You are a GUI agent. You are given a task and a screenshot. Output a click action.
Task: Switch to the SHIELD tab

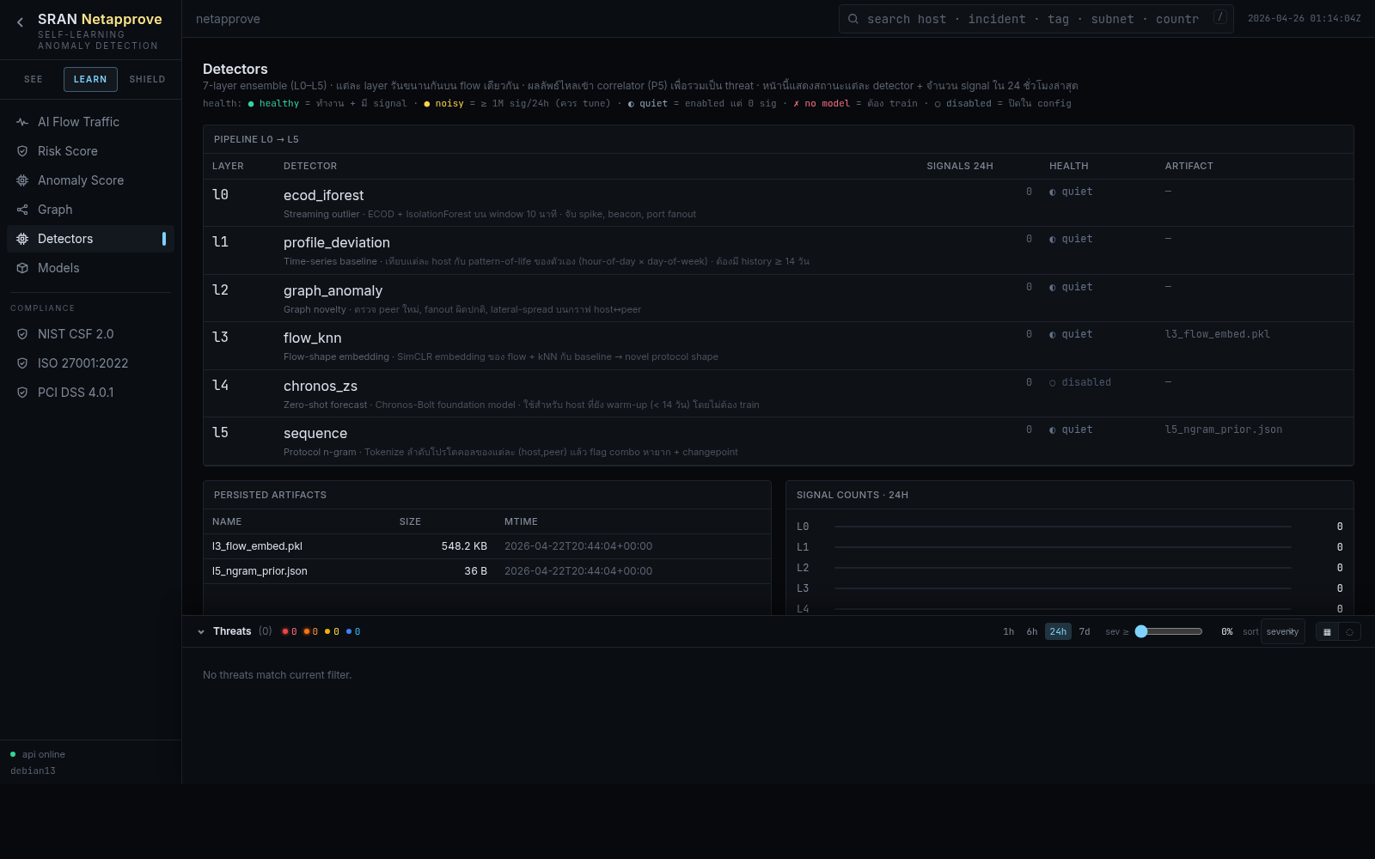pyautogui.click(x=147, y=79)
